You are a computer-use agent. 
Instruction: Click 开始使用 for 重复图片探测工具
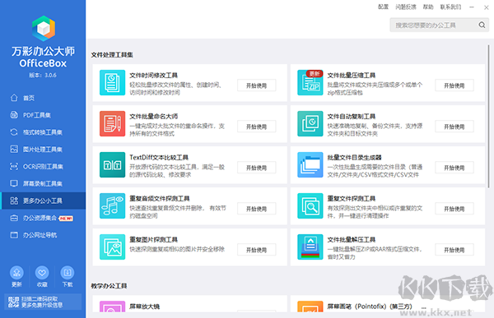pyautogui.click(x=256, y=250)
